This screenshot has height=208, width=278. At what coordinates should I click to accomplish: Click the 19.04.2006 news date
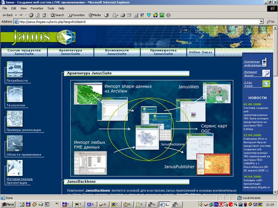(252, 177)
